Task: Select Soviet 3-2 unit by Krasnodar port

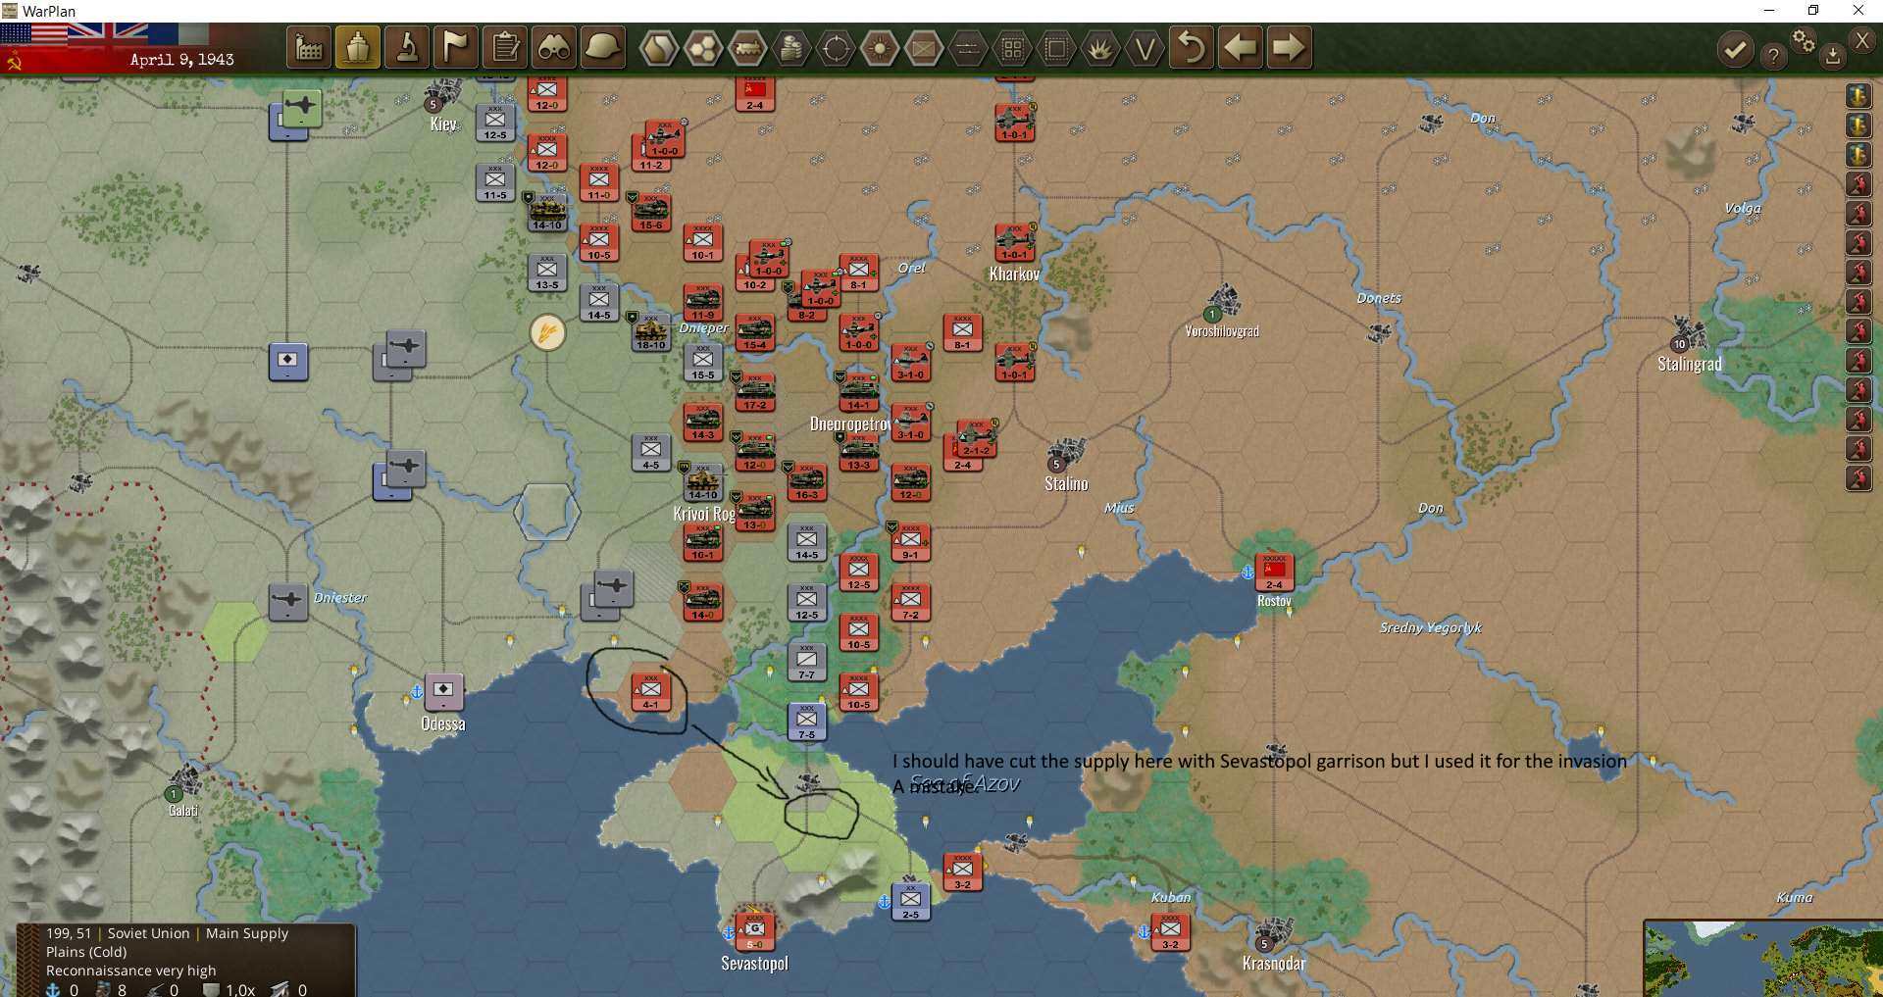Action: point(1170,932)
